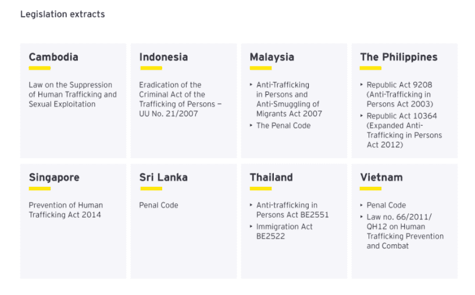Image resolution: width=475 pixels, height=295 pixels.
Task: Click the Legislation extracts title
Action: pyautogui.click(x=63, y=14)
